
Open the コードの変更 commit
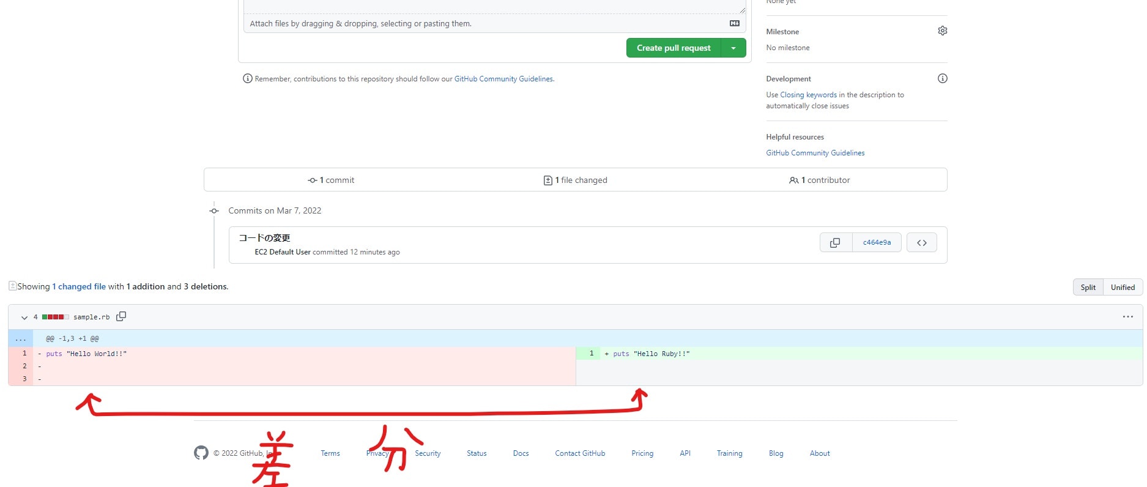coord(264,238)
